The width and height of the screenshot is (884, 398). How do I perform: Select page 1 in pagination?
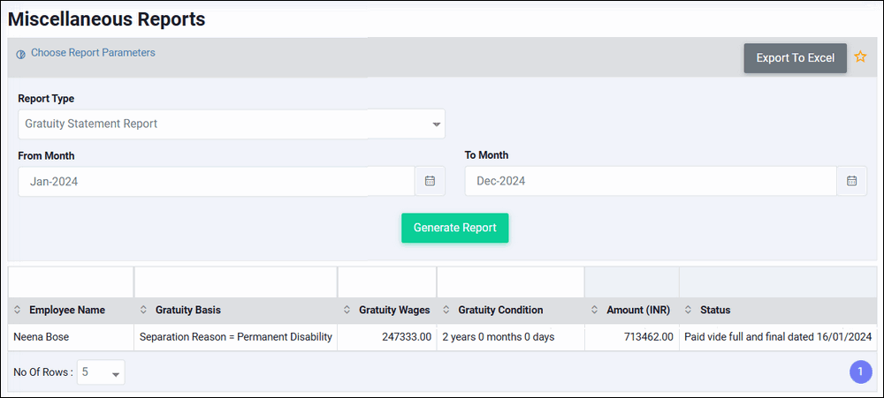[860, 372]
